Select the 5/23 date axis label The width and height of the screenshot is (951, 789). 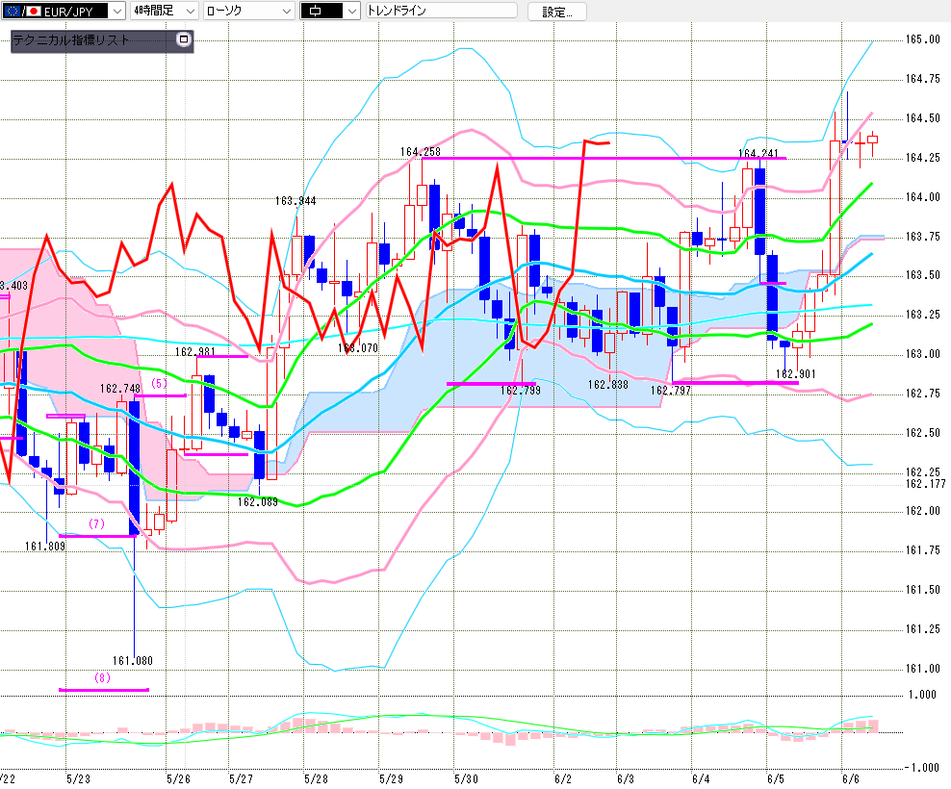click(78, 779)
